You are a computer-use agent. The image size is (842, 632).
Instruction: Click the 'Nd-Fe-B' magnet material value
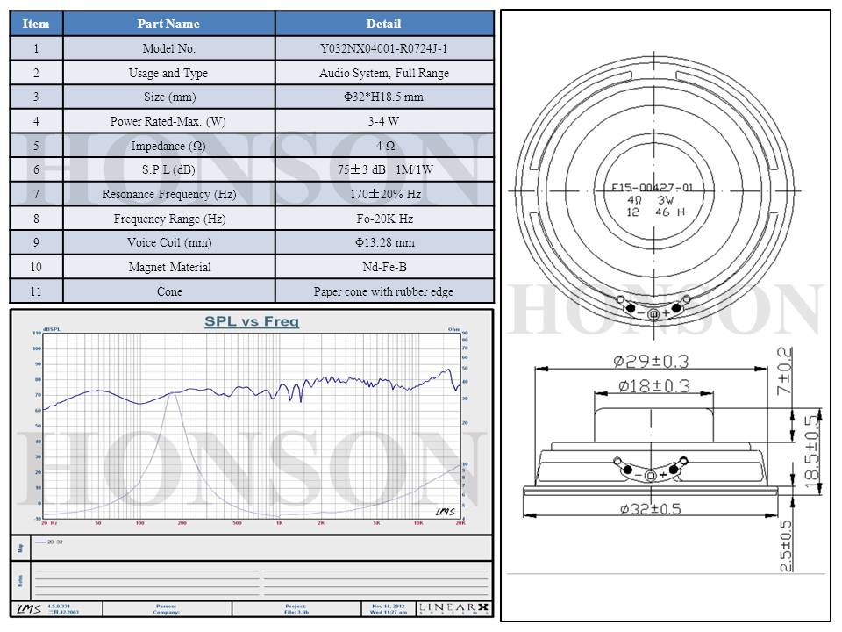coord(384,267)
